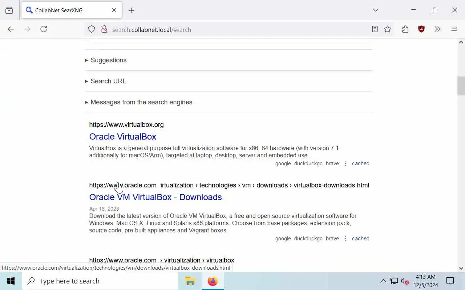Click duckduckgo label under Oracle VirtualBox result
465x290 pixels.
308,163
